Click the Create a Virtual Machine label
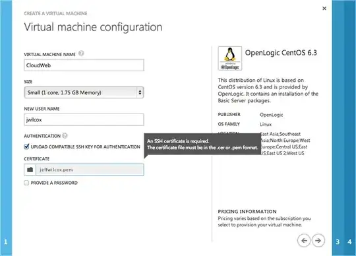356x256 pixels. (55, 13)
